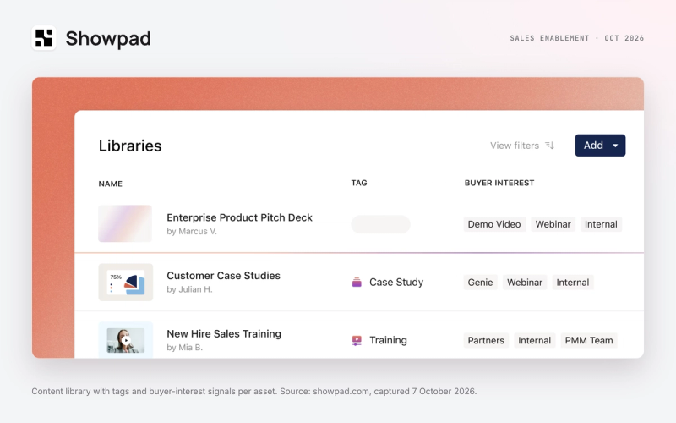Image resolution: width=676 pixels, height=423 pixels.
Task: Click Internal chip in Case Studies row
Action: pos(573,283)
